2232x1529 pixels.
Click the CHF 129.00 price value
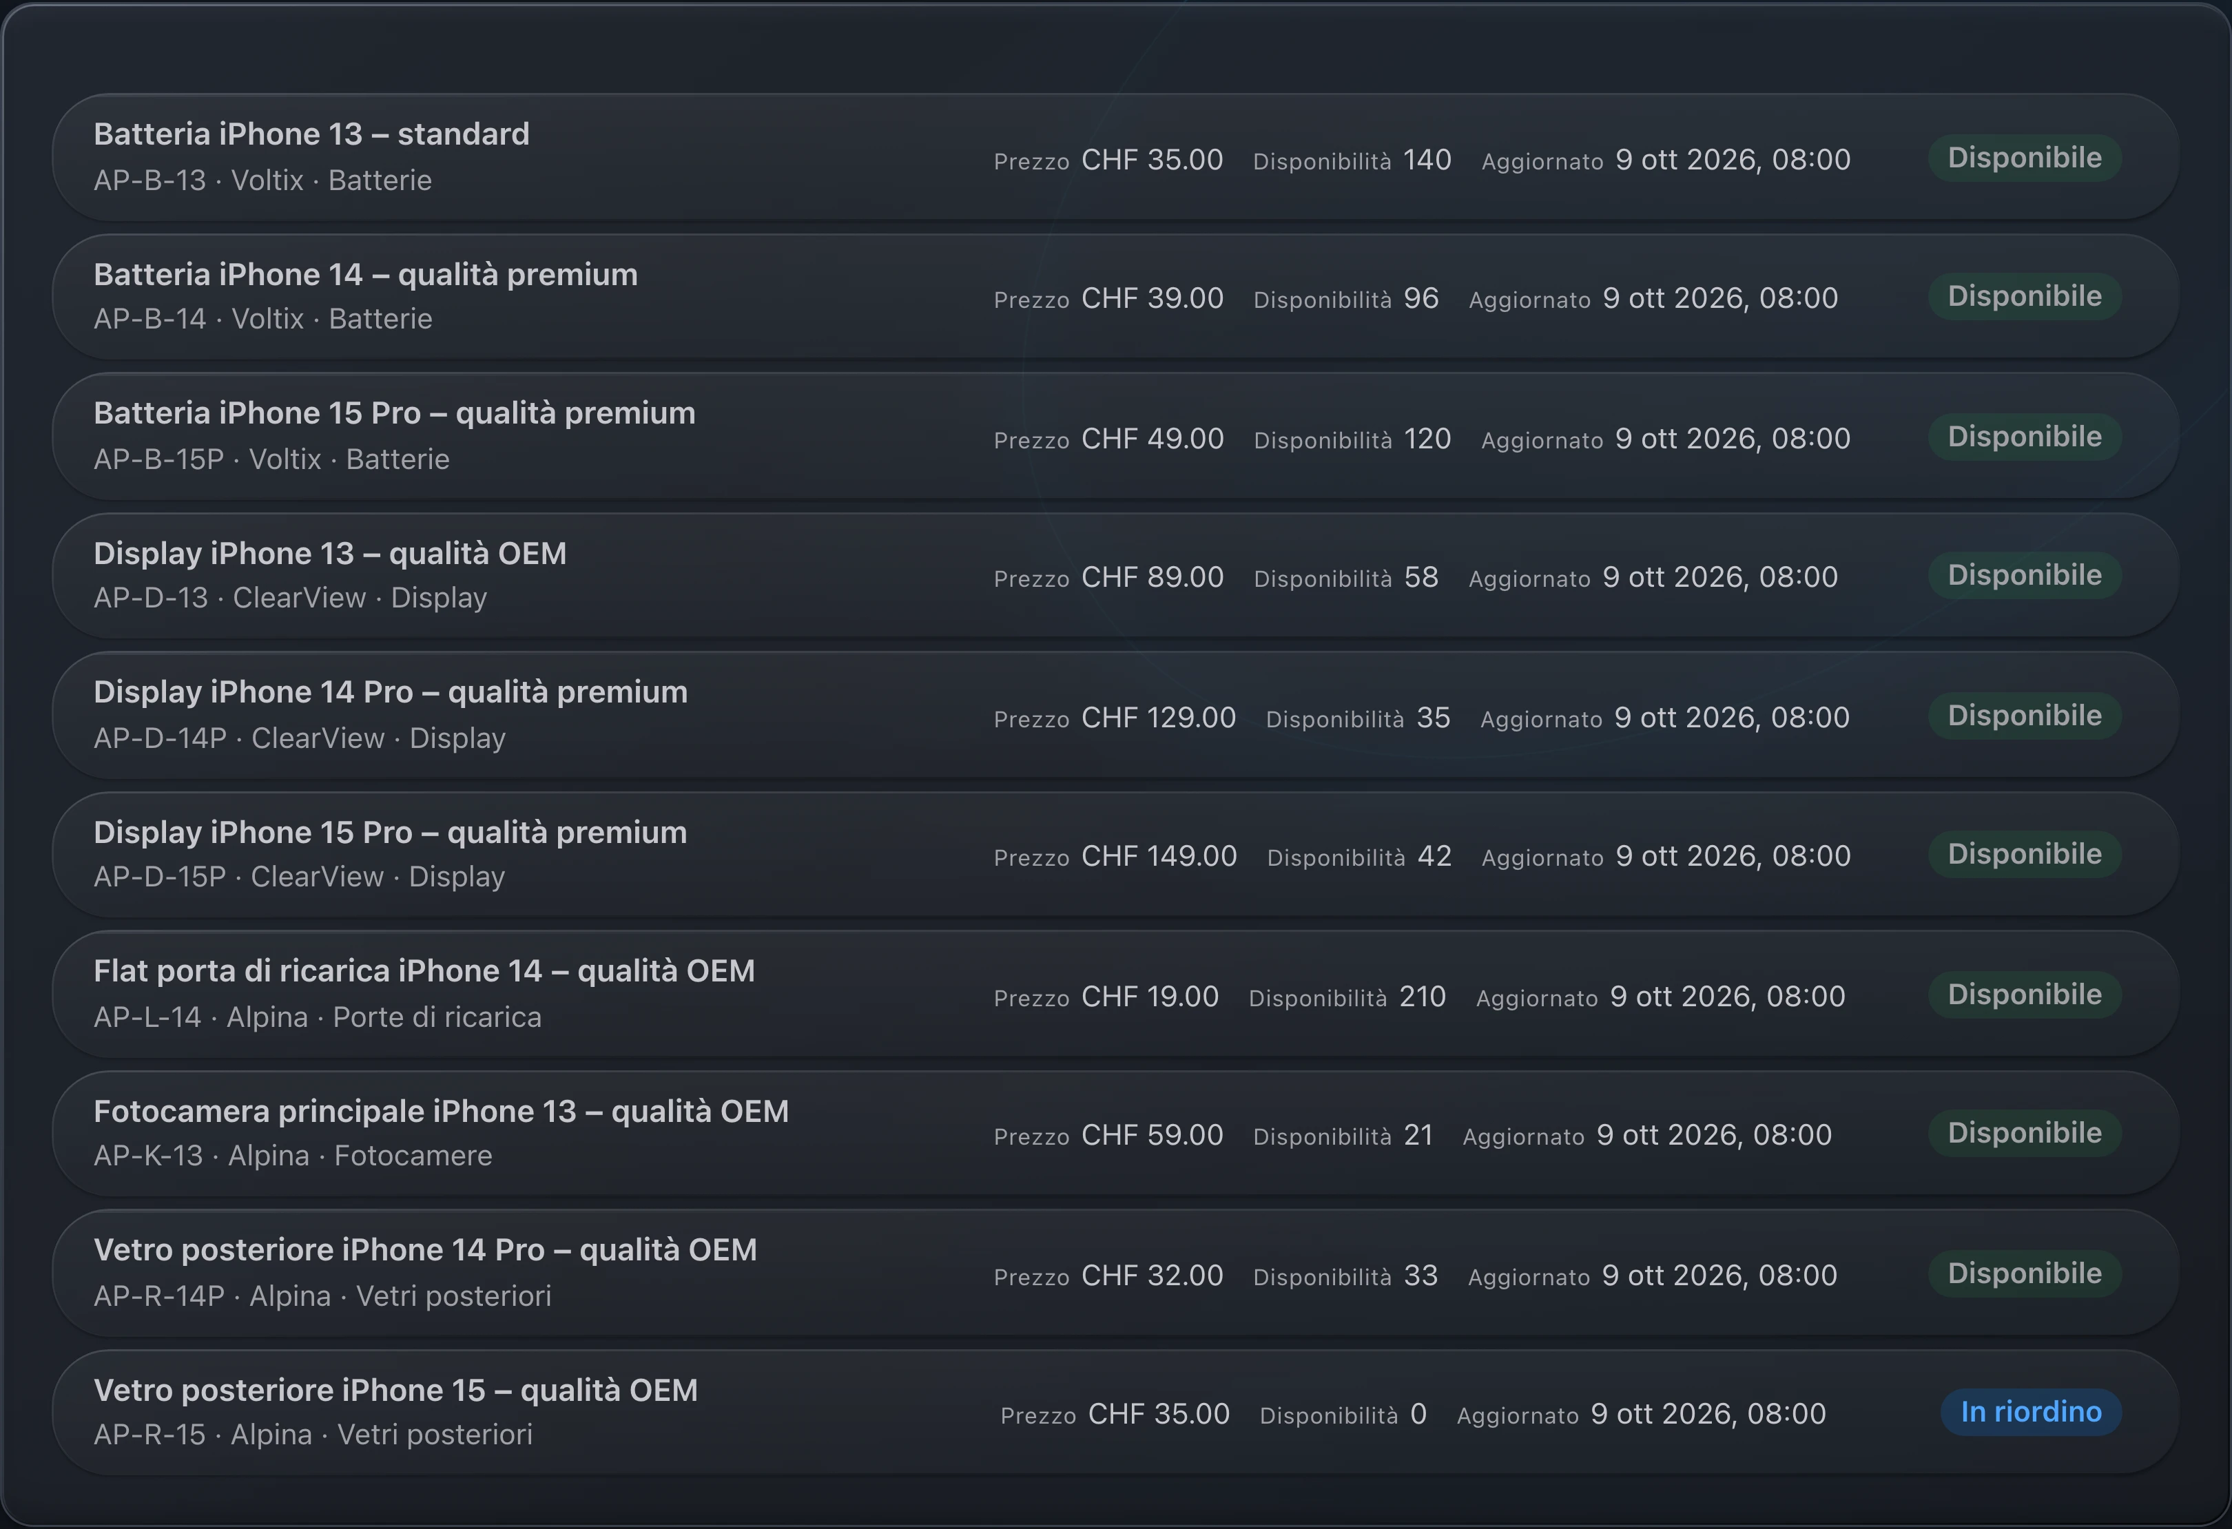click(1158, 718)
